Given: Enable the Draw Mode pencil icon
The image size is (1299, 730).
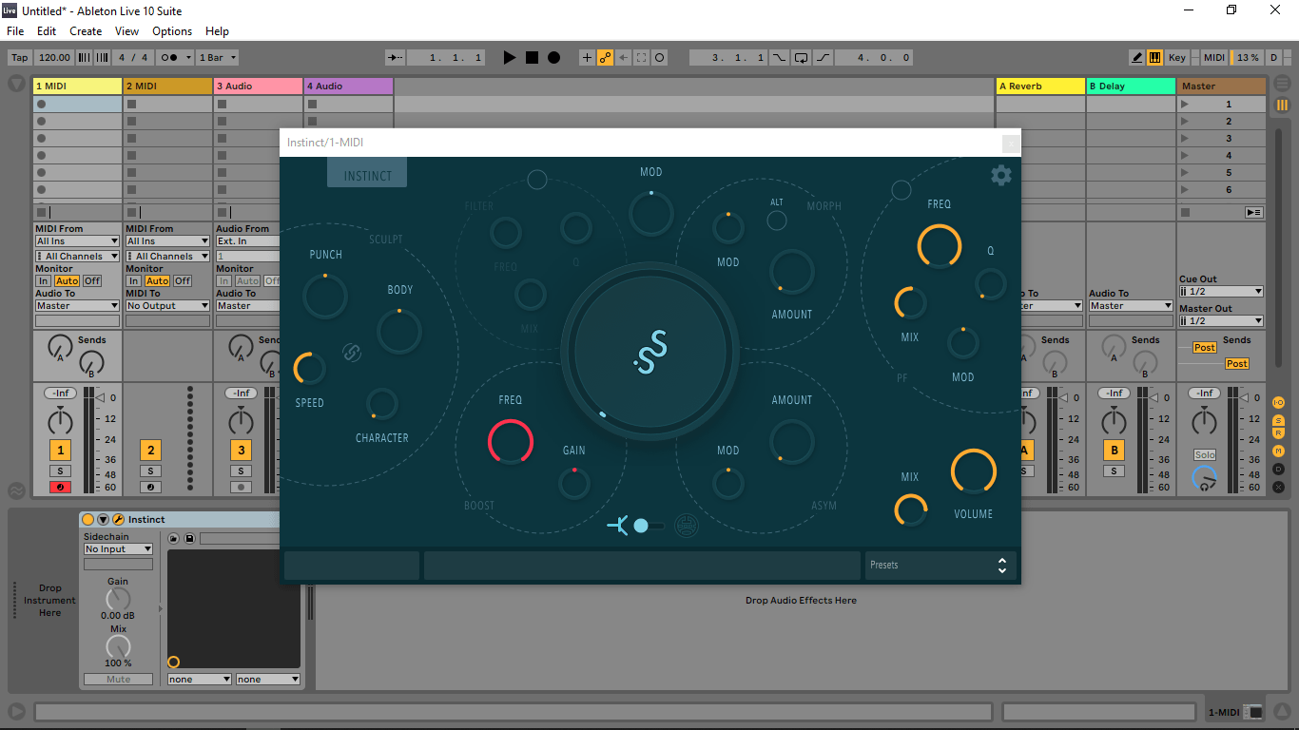Looking at the screenshot, I should [1136, 57].
